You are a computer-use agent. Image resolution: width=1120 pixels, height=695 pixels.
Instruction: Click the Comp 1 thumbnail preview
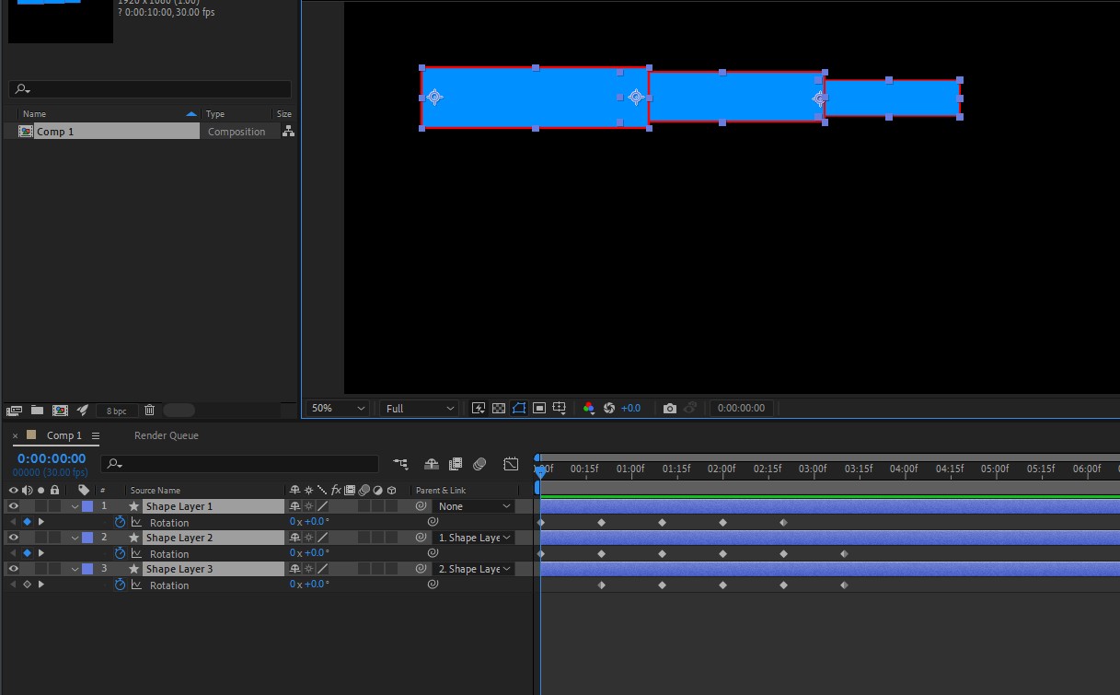coord(61,21)
